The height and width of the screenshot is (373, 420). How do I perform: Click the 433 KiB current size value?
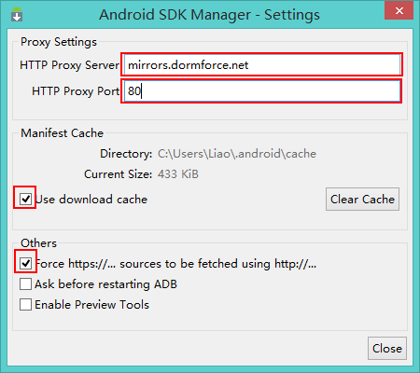pos(178,174)
